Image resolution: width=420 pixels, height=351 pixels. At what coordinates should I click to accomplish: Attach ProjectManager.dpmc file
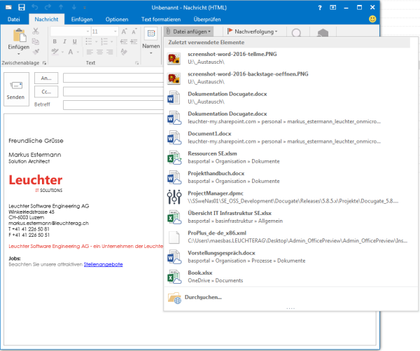tap(290, 197)
